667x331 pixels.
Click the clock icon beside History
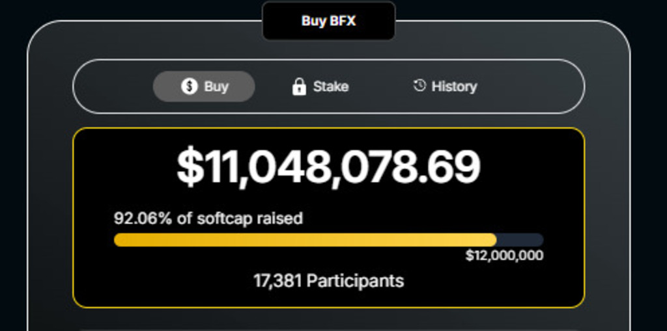pyautogui.click(x=419, y=85)
